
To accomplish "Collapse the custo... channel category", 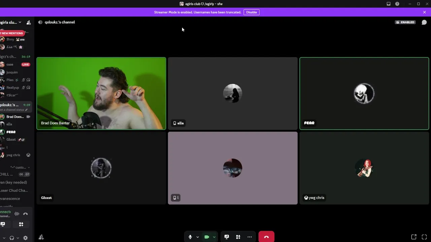I will 20,167.
